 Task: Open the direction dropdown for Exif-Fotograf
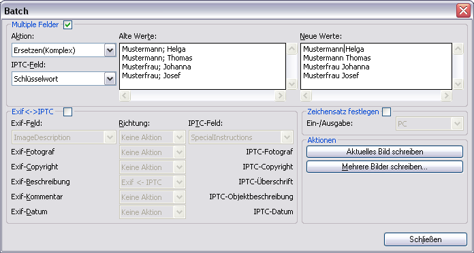click(153, 152)
